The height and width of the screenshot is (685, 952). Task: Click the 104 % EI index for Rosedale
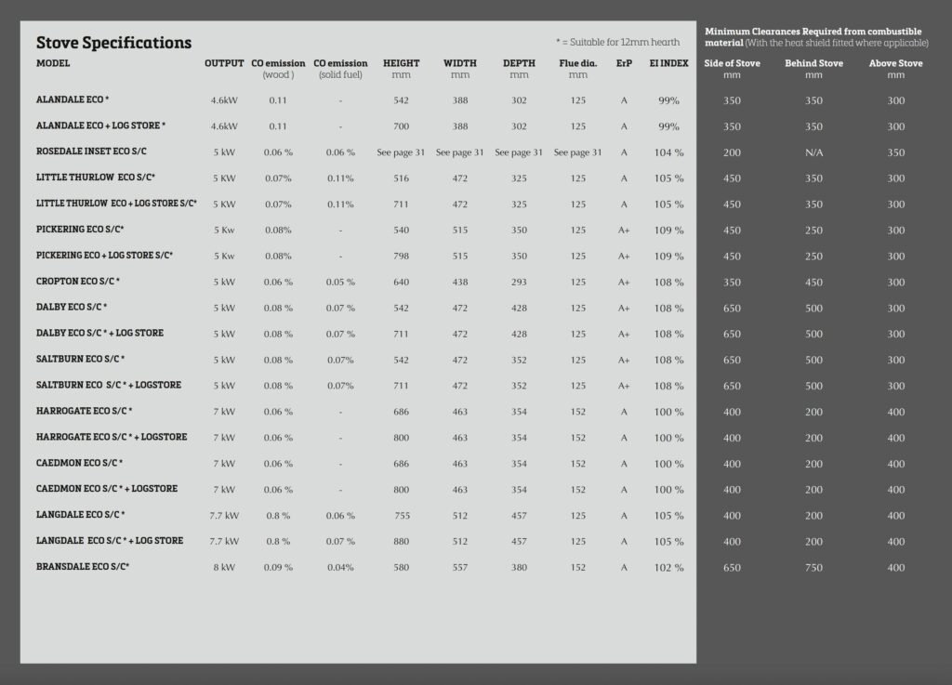click(x=669, y=152)
